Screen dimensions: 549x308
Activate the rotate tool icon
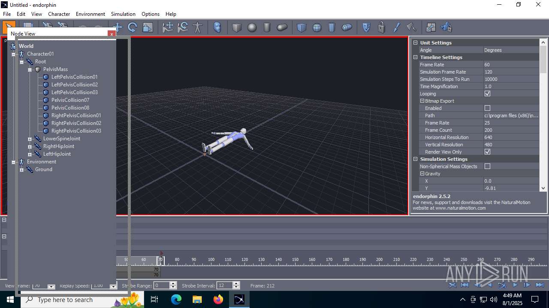(x=133, y=27)
